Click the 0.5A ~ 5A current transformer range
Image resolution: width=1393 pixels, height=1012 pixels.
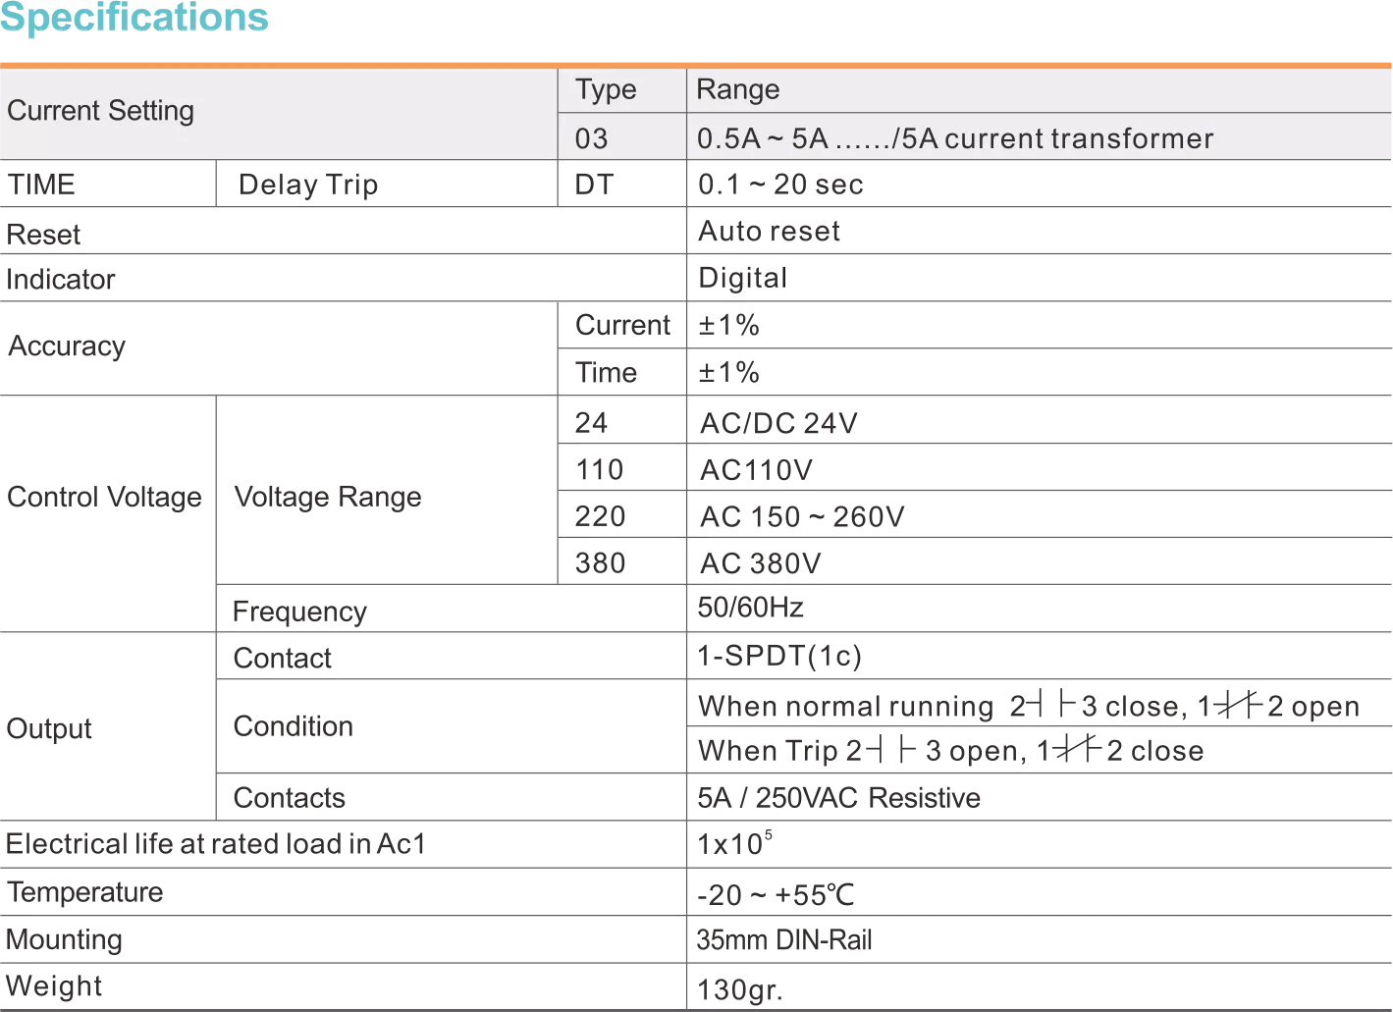954,138
